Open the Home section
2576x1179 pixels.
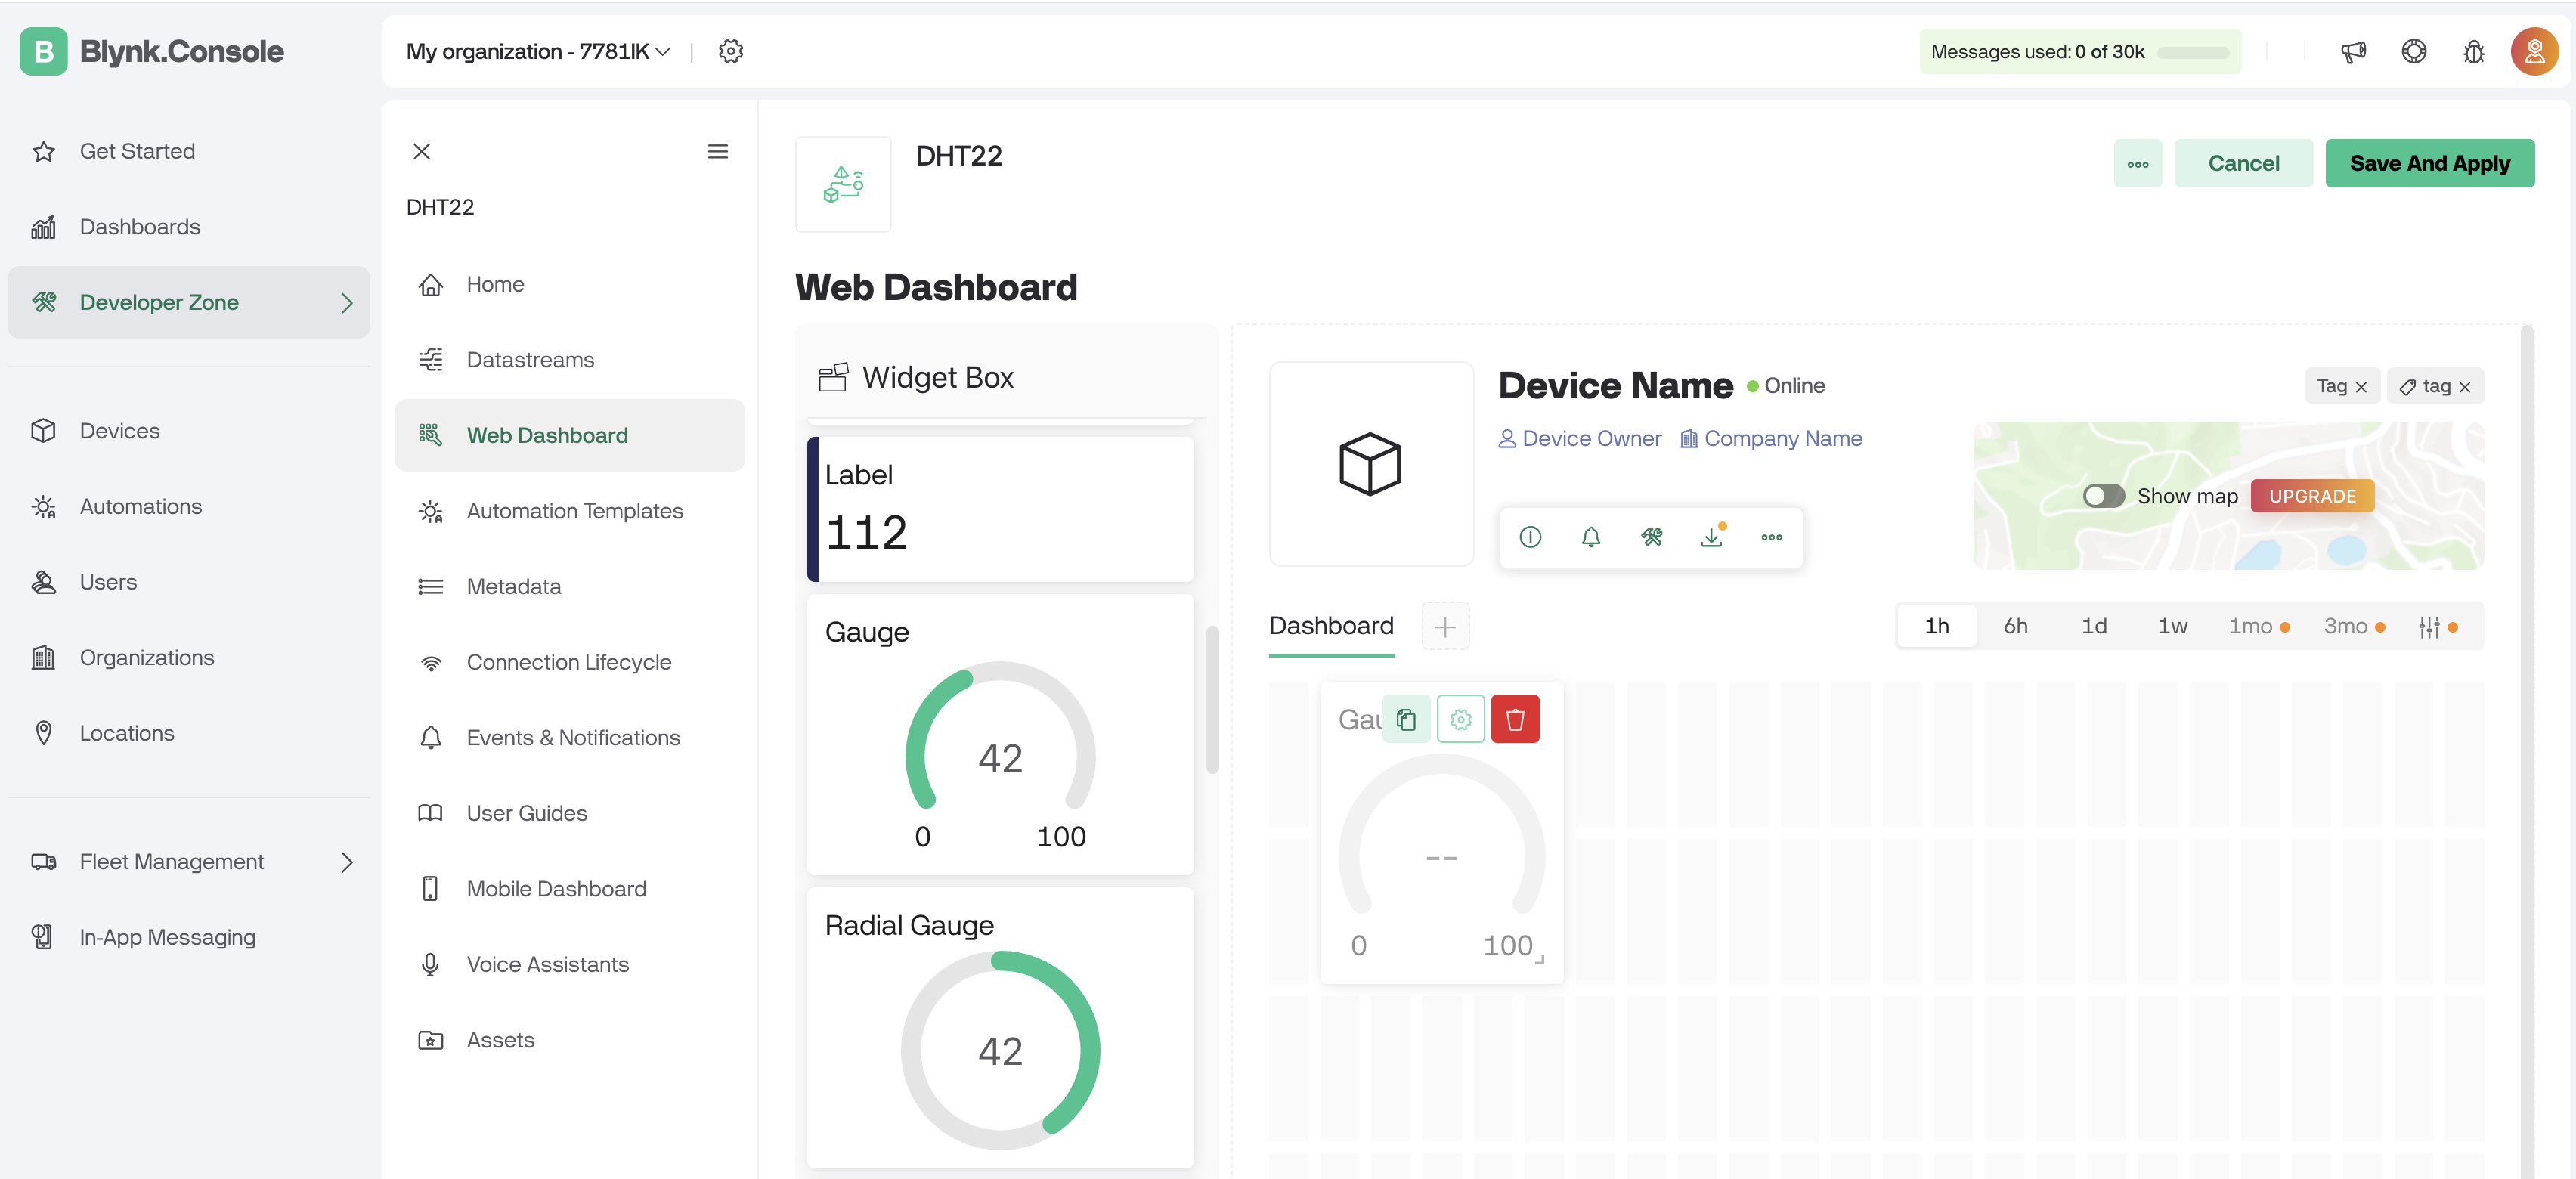(570, 284)
